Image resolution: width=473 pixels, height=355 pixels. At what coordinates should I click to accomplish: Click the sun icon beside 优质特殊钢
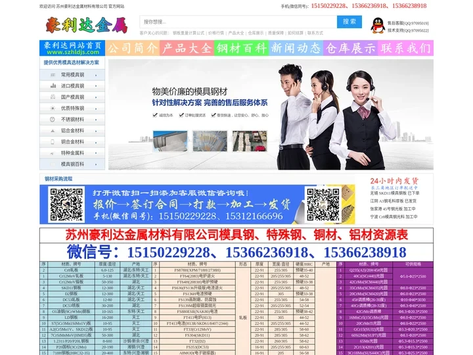53,108
